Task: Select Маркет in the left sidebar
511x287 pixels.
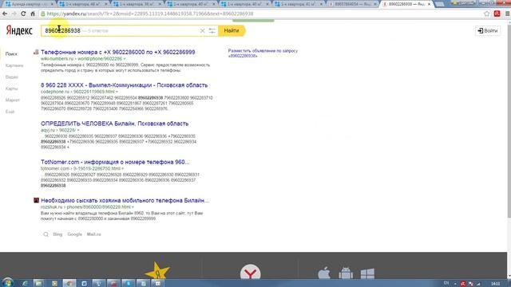Action: coord(13,100)
